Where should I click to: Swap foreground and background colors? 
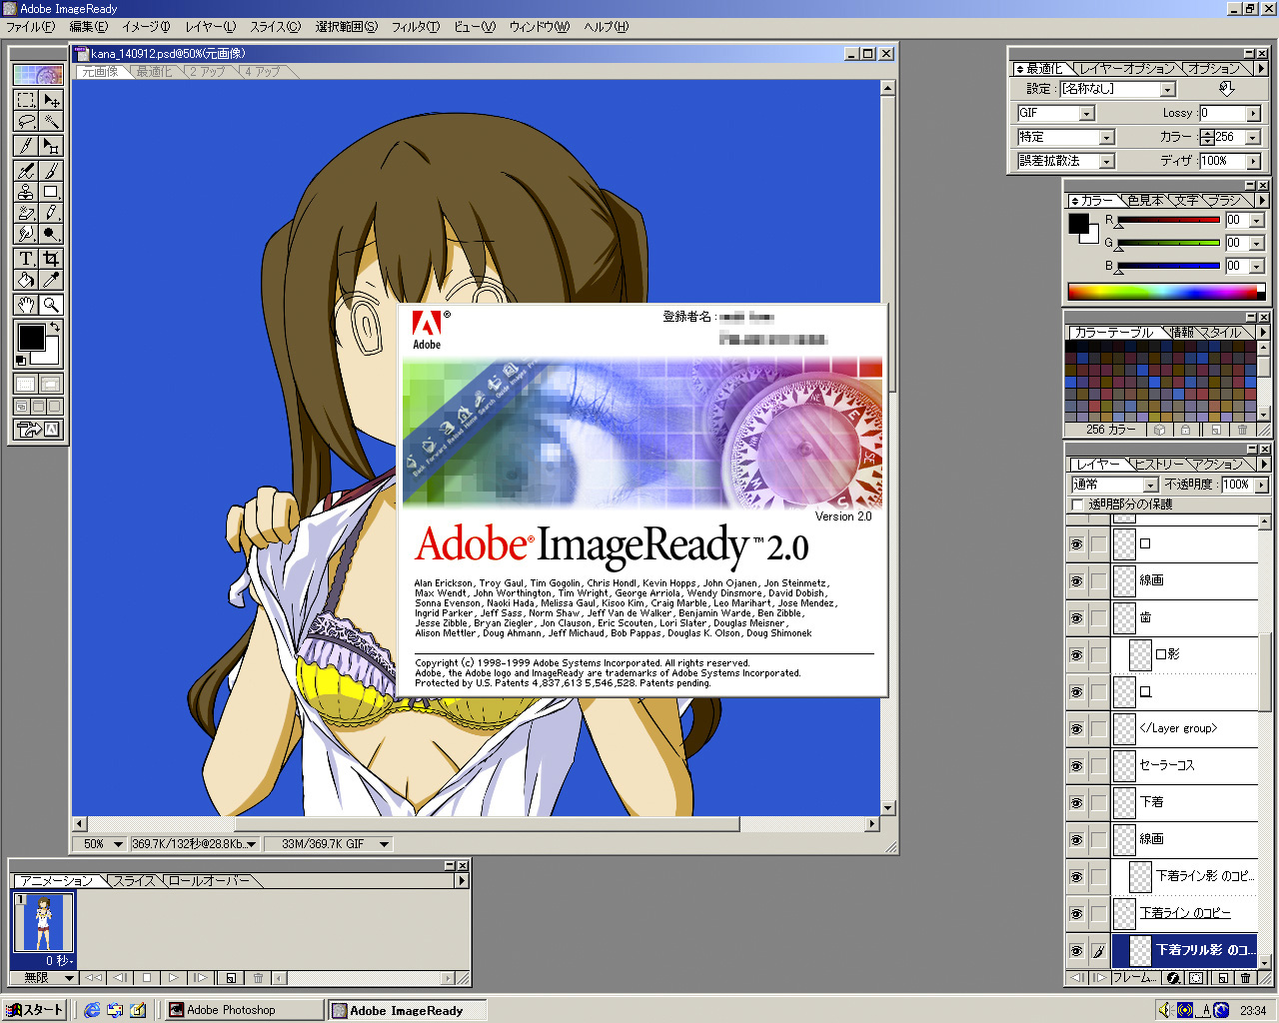tap(55, 328)
